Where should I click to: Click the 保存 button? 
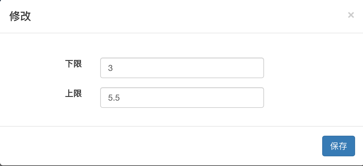click(338, 146)
